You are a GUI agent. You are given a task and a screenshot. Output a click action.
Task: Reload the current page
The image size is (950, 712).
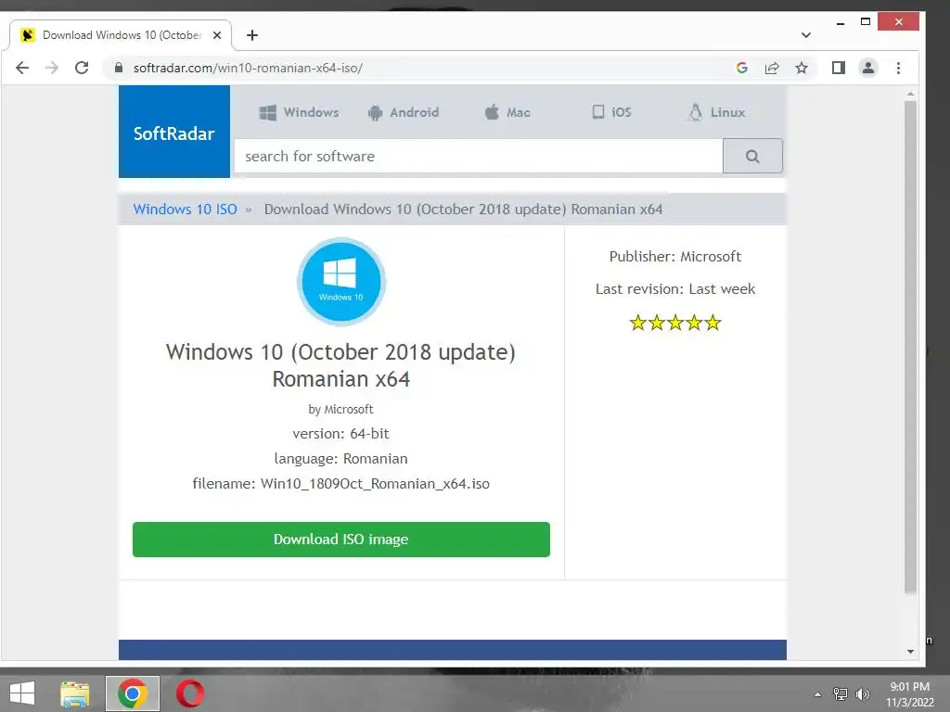82,68
